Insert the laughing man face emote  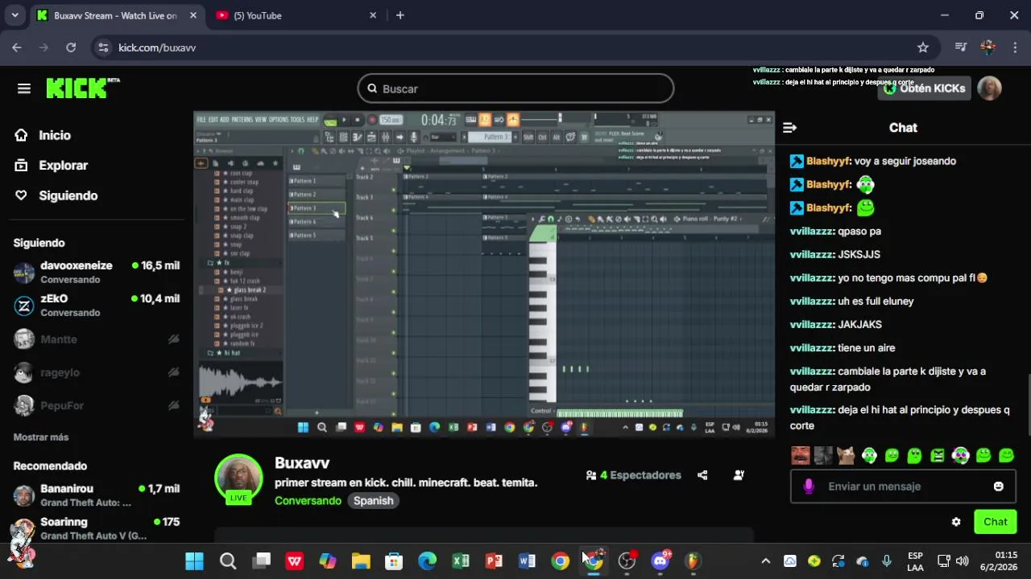pos(800,456)
